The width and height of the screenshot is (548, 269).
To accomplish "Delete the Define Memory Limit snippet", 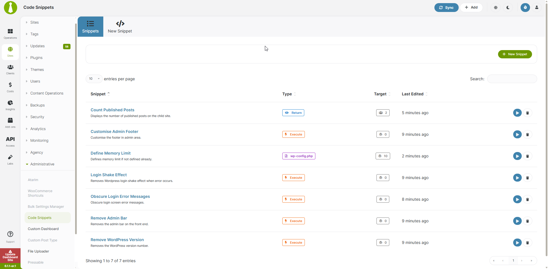I will [527, 156].
